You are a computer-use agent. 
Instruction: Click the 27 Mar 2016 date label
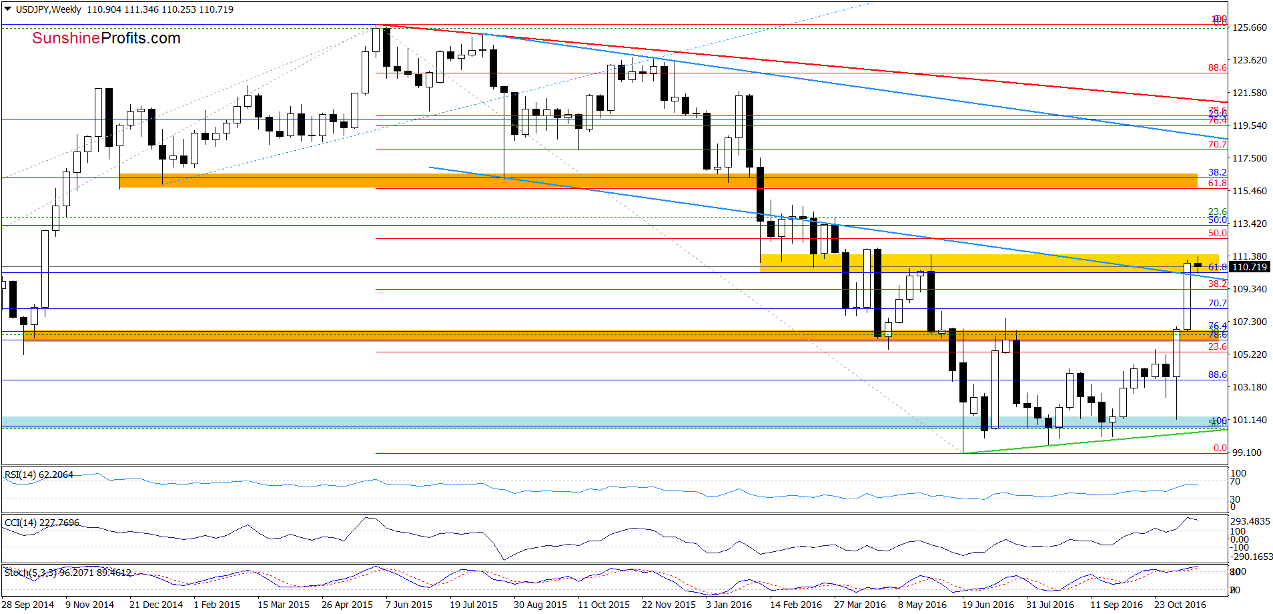pos(860,605)
